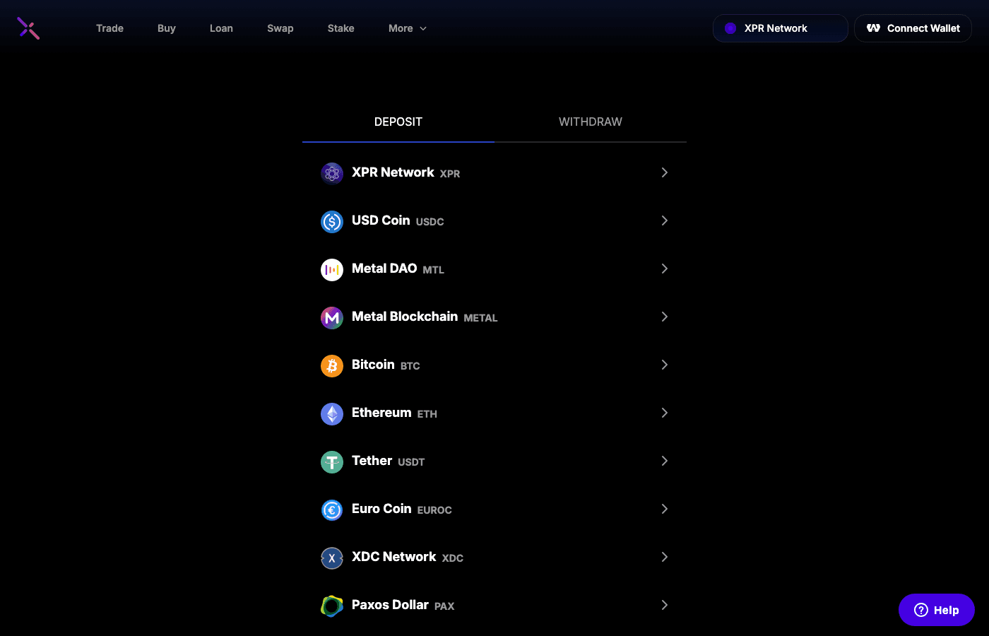
Task: Click the Euro Coin EUROC icon
Action: 332,510
